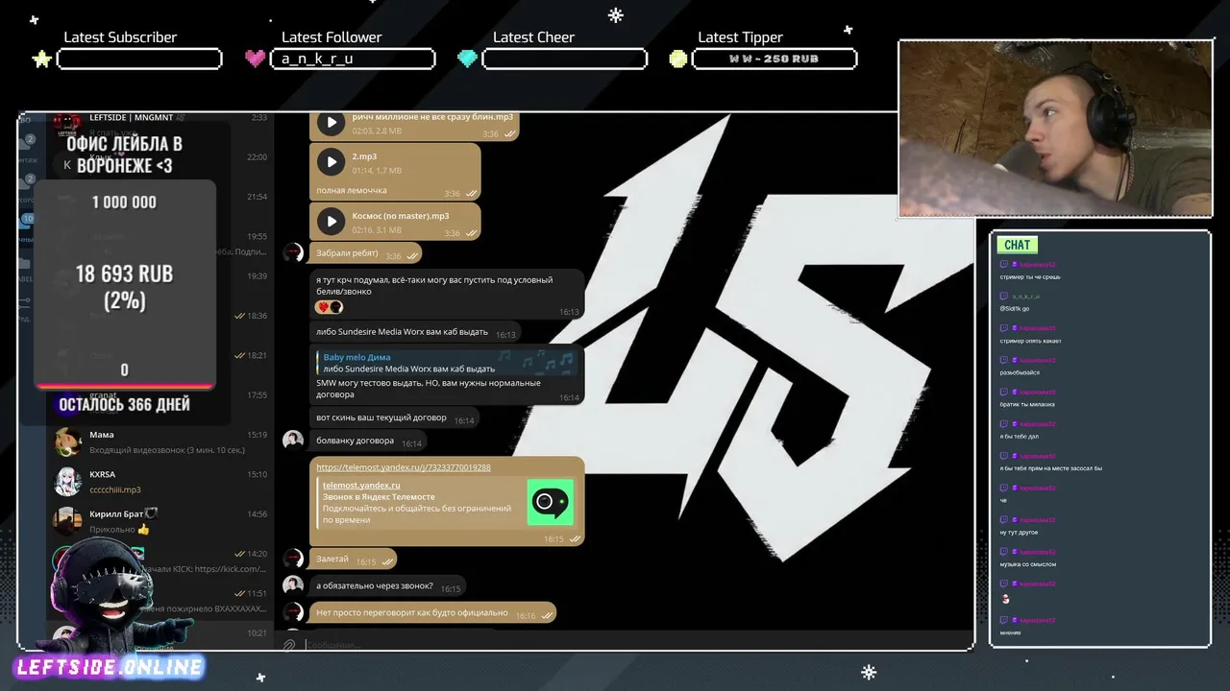Click the Latest Follower name a_n_k_r_u

tap(317, 59)
